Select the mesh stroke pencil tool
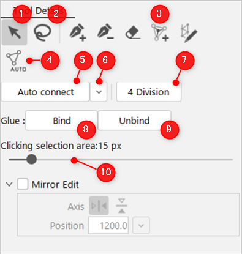 click(x=189, y=33)
